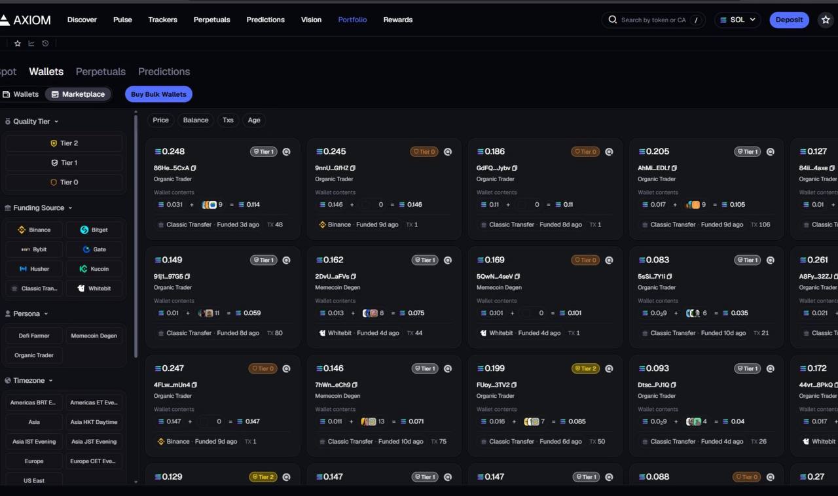Click the round icon on the 0.162 card

point(448,260)
